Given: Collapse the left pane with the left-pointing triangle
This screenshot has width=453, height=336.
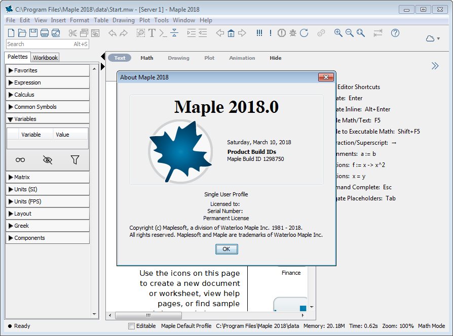Looking at the screenshot, I should [103, 56].
